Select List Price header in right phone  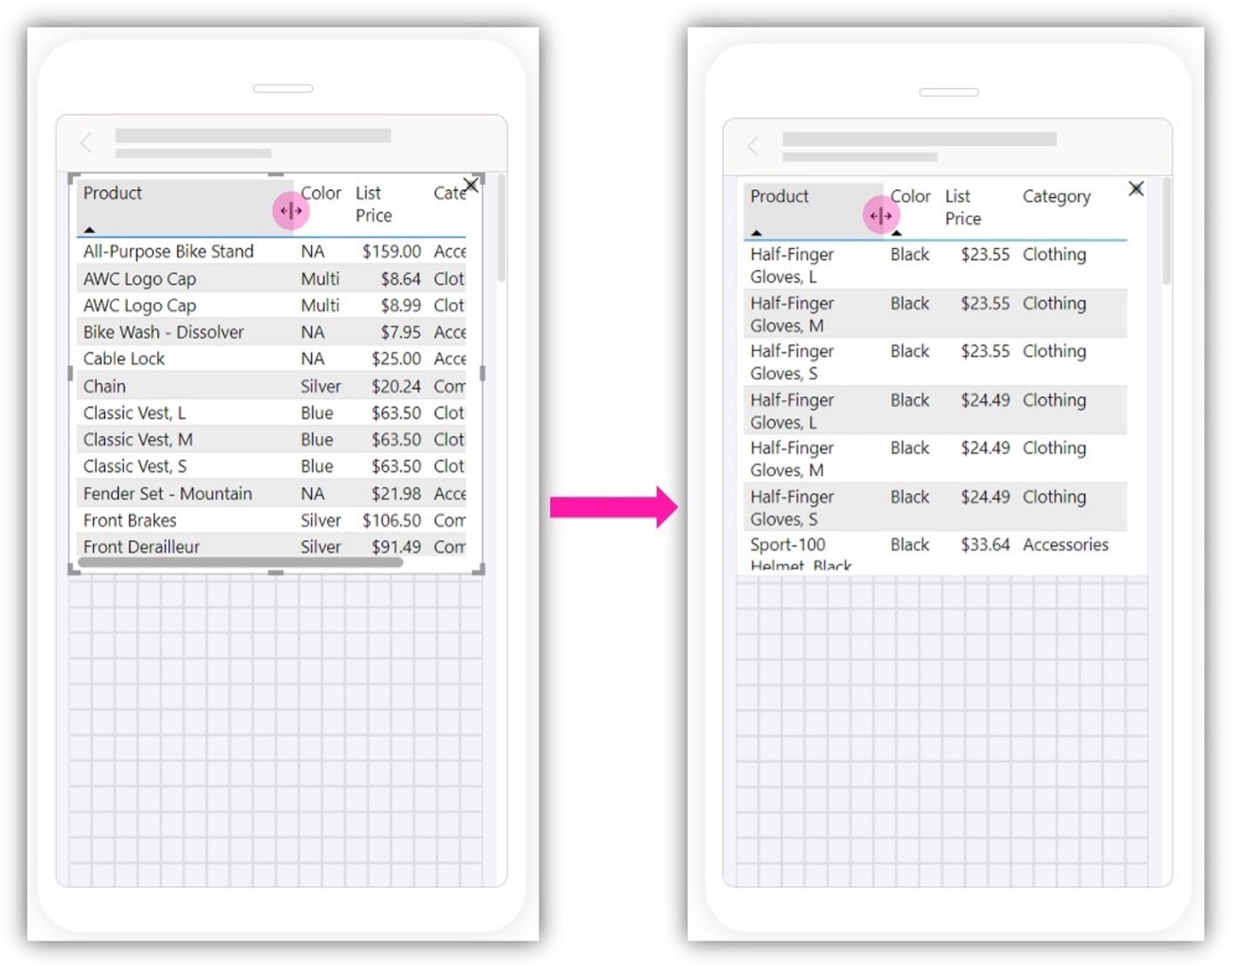(962, 207)
